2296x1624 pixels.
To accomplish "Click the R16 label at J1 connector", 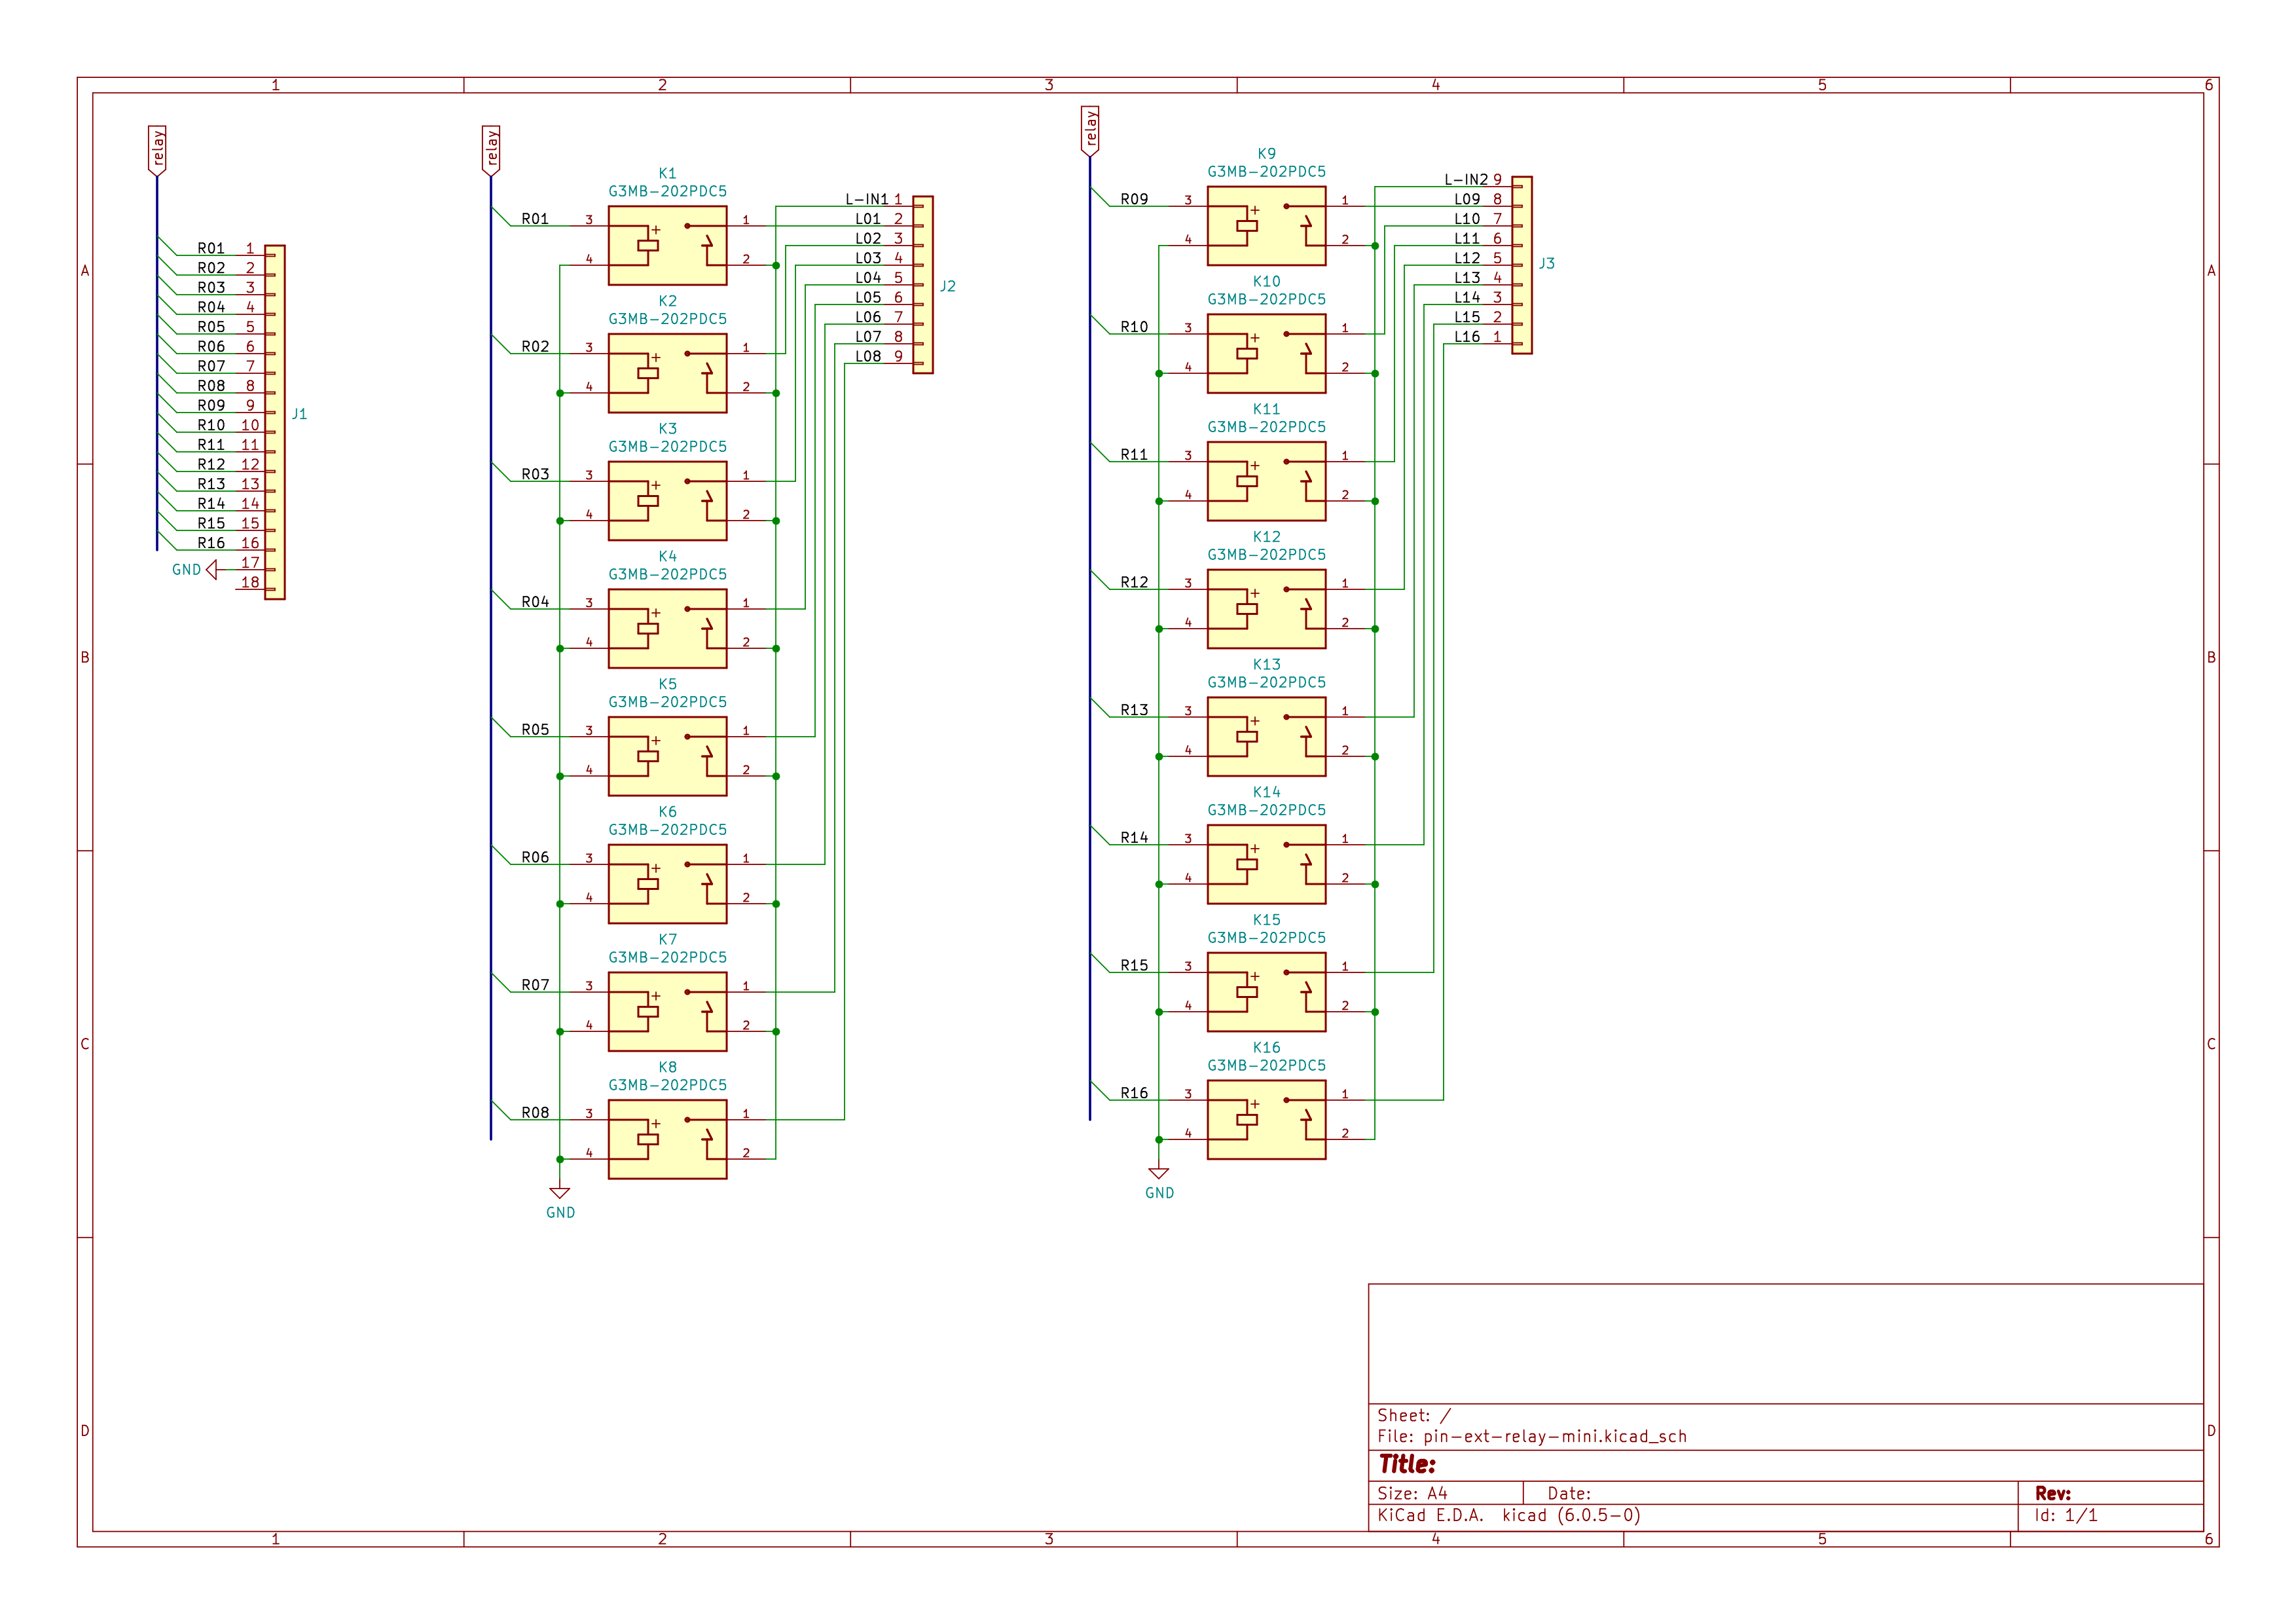I will point(211,543).
